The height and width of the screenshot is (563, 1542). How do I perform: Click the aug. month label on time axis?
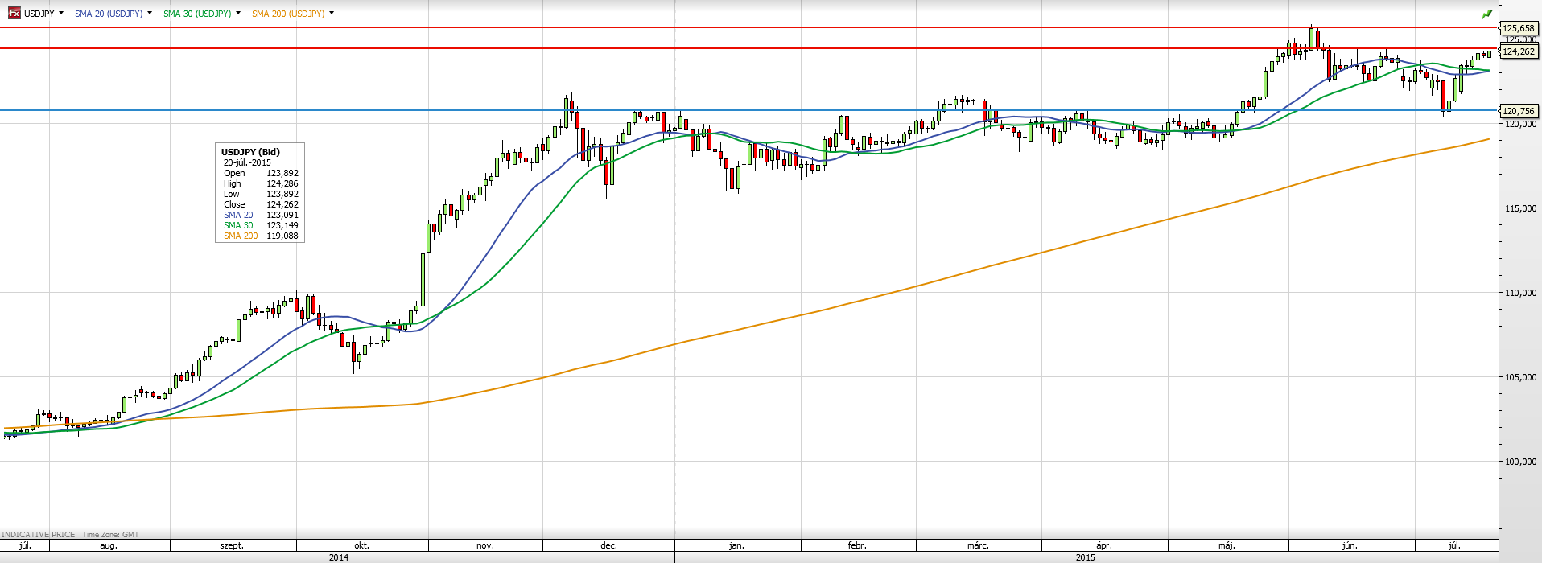coord(109,545)
